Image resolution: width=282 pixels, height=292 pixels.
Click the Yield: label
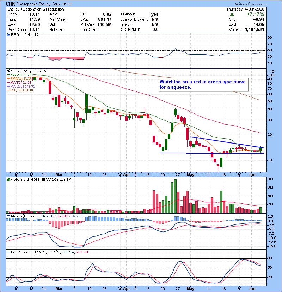125,24
